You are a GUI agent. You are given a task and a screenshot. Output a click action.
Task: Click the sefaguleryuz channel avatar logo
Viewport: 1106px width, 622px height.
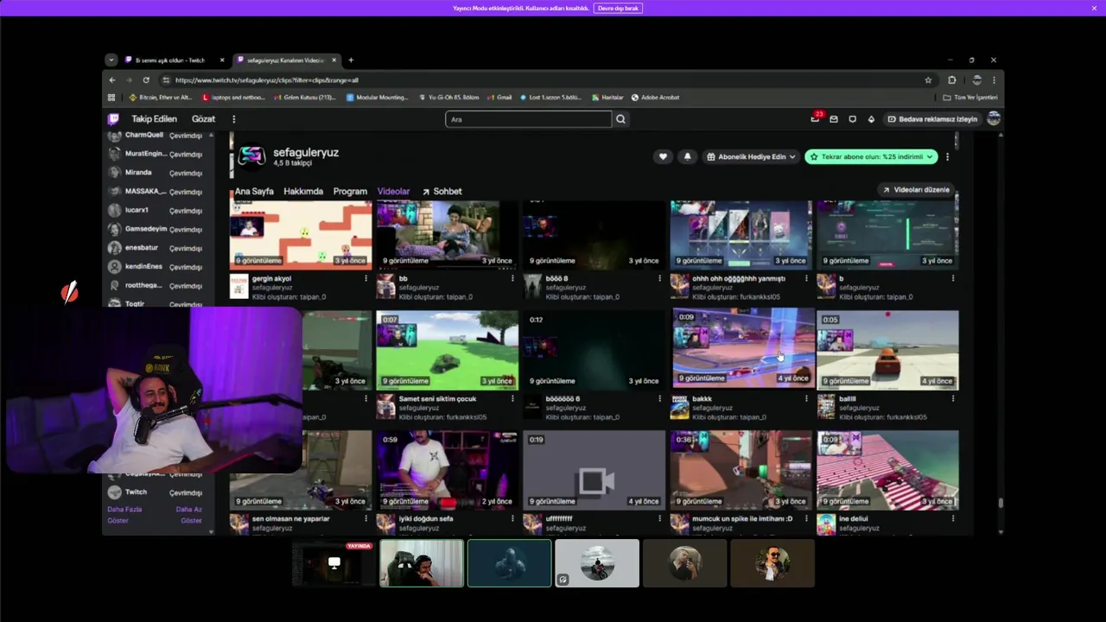(251, 156)
